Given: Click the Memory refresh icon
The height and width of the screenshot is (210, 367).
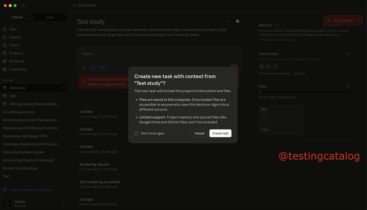Looking at the screenshot, I should pos(277,25).
